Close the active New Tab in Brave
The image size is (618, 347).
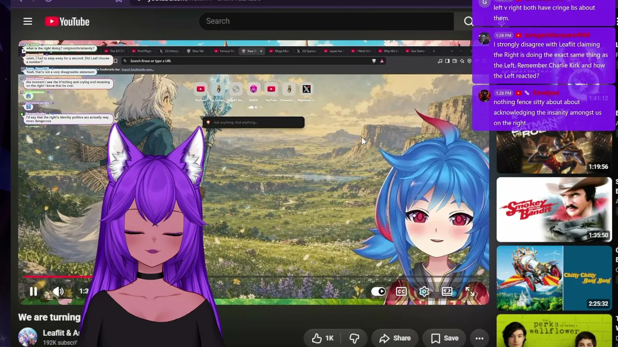click(x=261, y=51)
